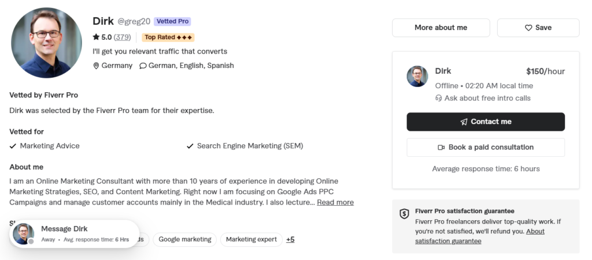Open the More about me button

(x=441, y=28)
